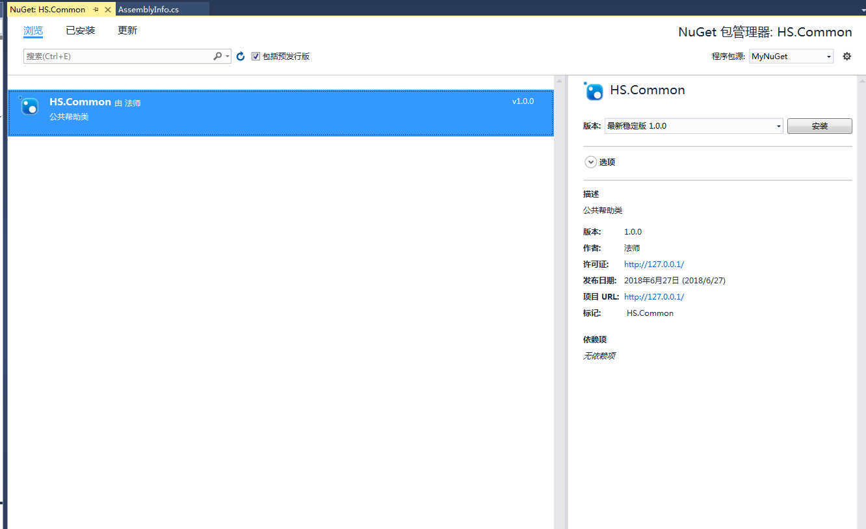This screenshot has width=866, height=529.
Task: Click the search magnifier icon
Action: coord(218,57)
